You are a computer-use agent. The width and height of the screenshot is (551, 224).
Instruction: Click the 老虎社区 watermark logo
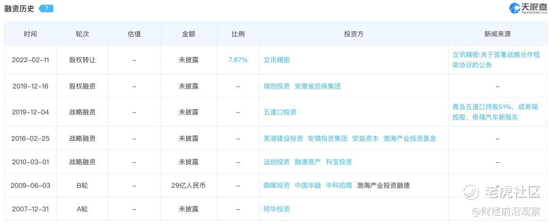(472, 192)
